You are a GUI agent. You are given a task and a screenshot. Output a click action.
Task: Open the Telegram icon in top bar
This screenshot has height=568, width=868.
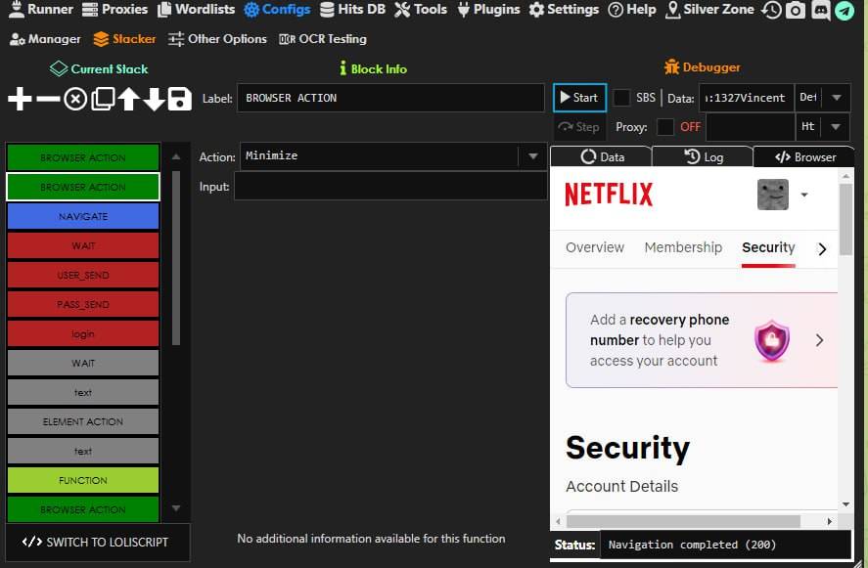point(845,10)
